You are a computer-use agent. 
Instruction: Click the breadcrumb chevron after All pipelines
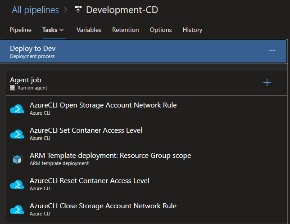[x=65, y=10]
